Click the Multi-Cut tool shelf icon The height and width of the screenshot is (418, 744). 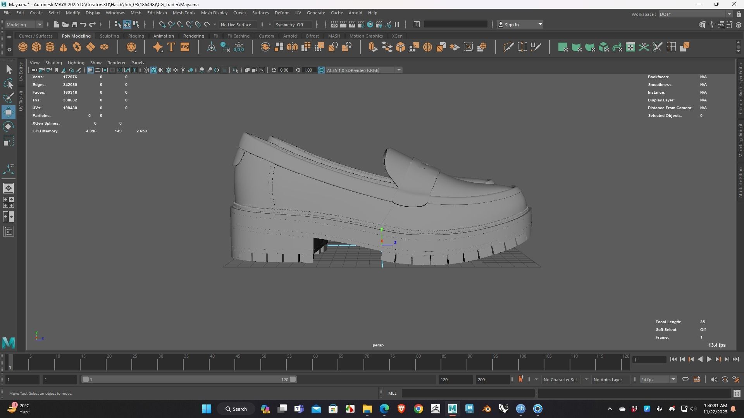pyautogui.click(x=508, y=47)
